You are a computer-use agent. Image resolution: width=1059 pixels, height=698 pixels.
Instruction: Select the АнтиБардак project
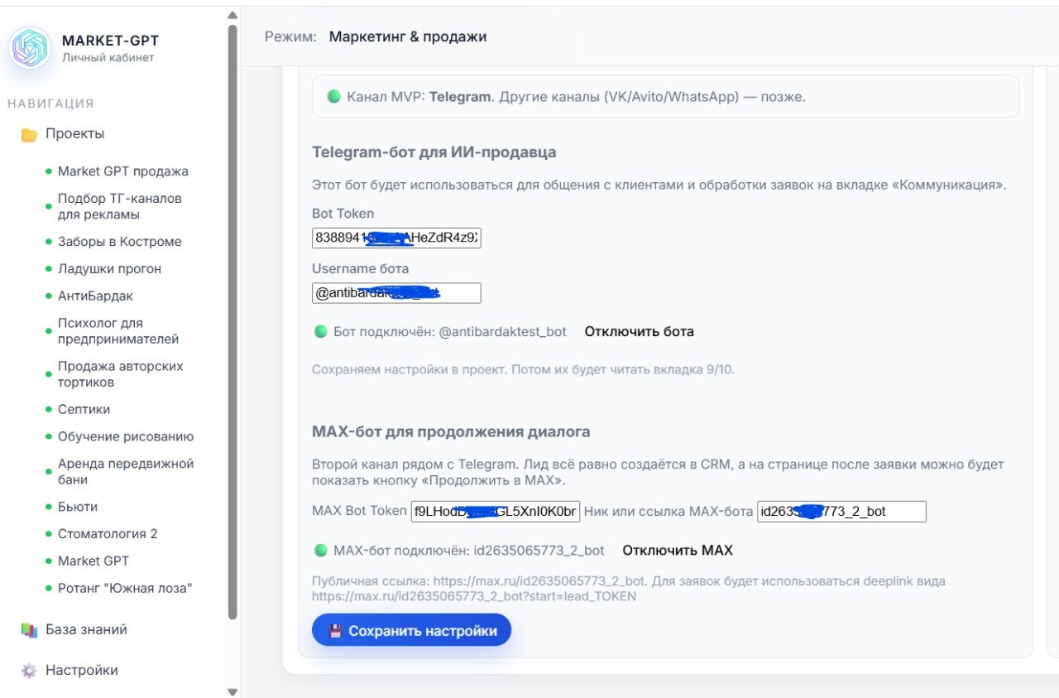tap(95, 296)
